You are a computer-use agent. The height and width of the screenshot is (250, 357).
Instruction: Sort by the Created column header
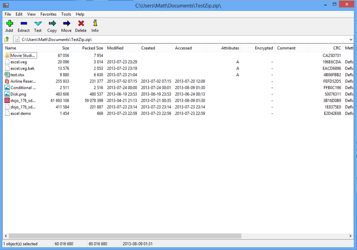click(x=156, y=48)
